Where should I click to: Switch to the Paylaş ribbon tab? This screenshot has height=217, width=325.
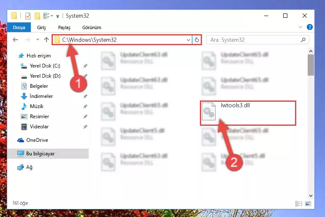pyautogui.click(x=64, y=27)
